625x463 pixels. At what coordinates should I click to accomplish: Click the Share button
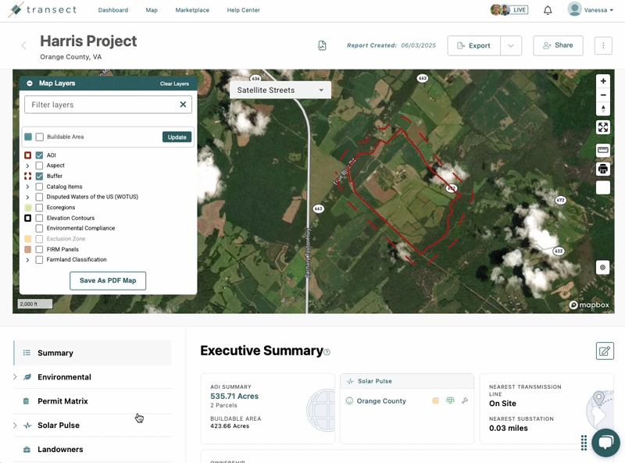(x=558, y=45)
